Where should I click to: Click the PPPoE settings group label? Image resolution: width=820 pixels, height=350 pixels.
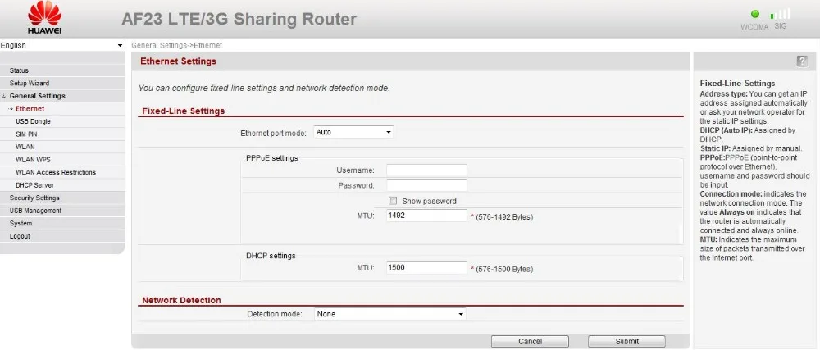click(272, 157)
